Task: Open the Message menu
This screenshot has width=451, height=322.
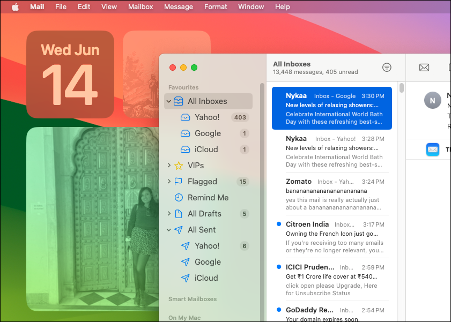Action: [179, 6]
